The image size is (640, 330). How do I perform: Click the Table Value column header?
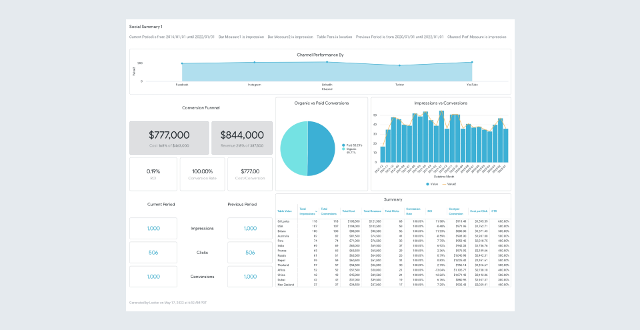285,211
